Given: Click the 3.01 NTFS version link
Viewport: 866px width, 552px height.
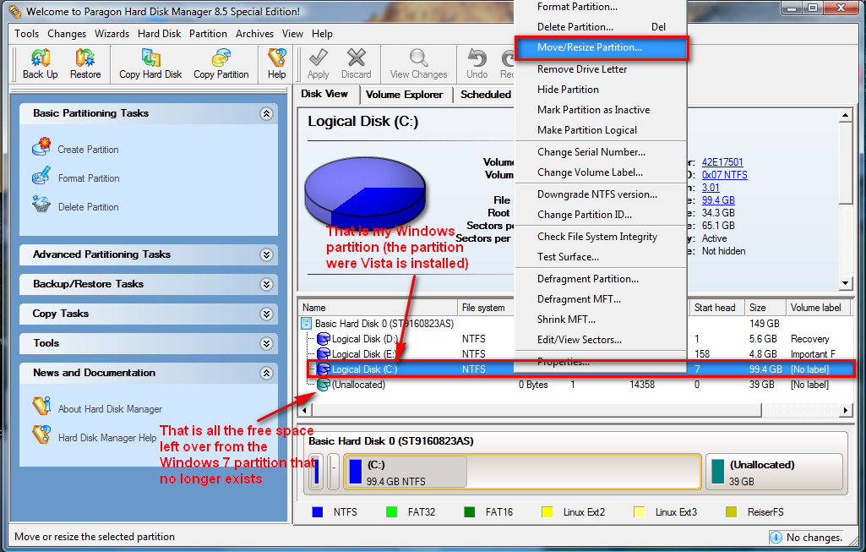Looking at the screenshot, I should pyautogui.click(x=711, y=188).
